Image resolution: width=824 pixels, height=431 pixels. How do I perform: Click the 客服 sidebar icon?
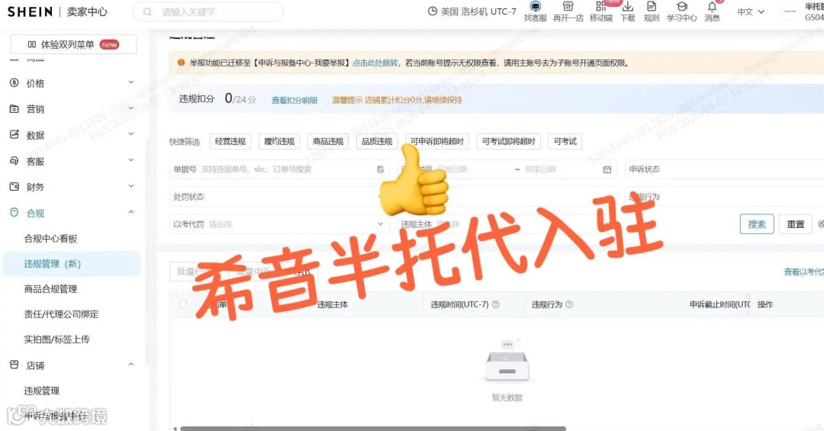(x=14, y=161)
